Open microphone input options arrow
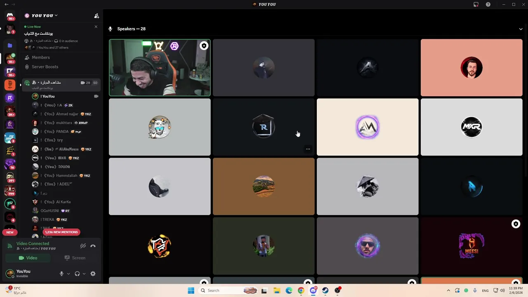Screen dimensions: 528x297 tap(68, 273)
